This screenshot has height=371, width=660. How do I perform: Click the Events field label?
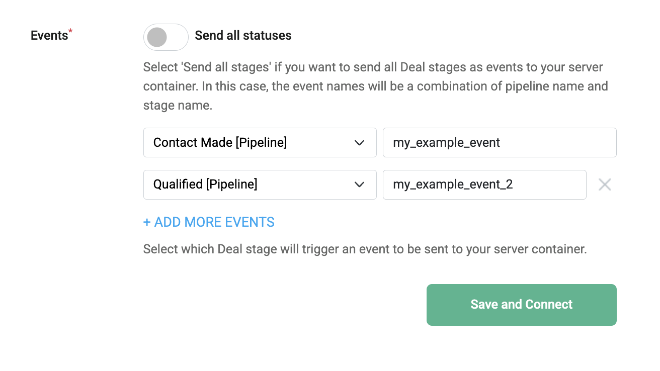click(x=49, y=36)
